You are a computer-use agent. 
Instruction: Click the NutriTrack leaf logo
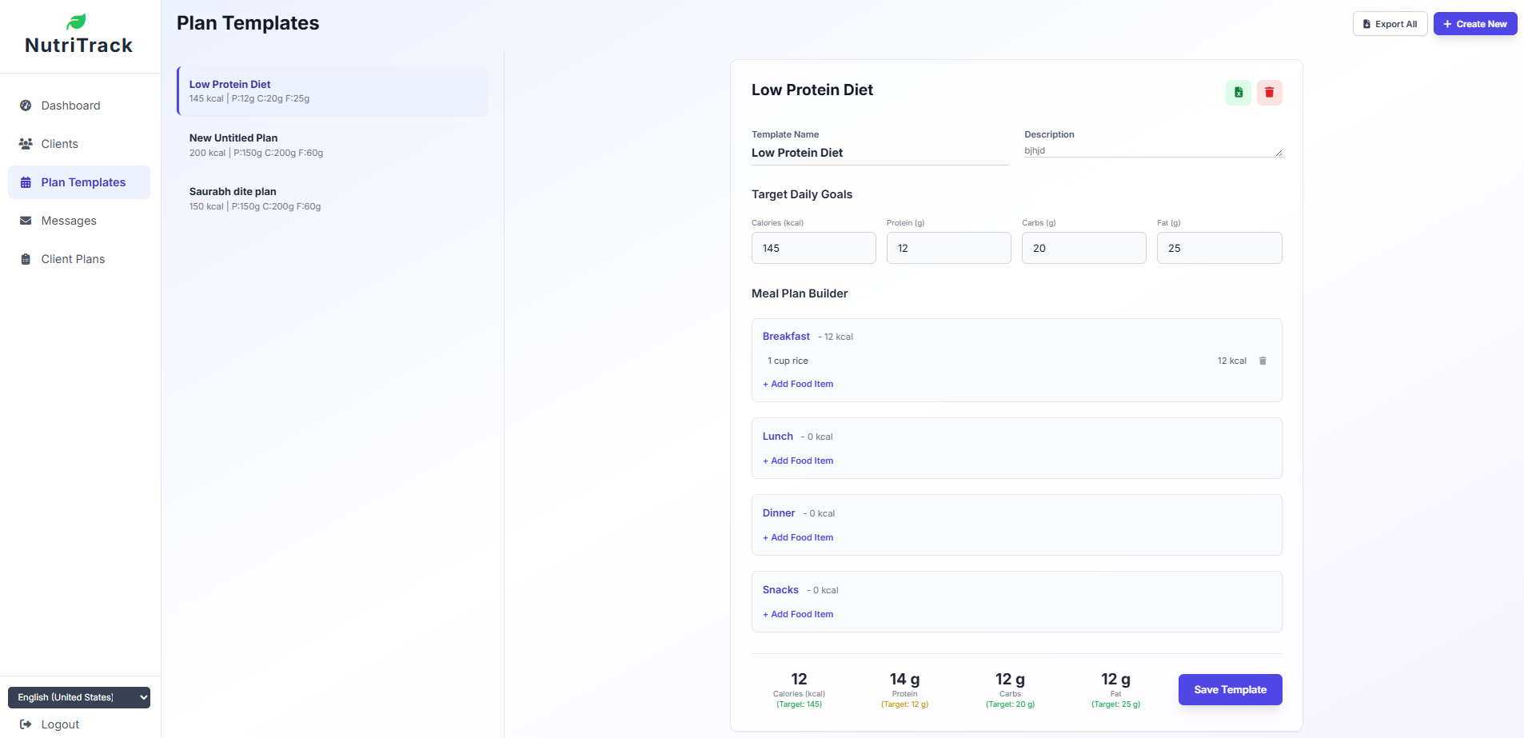pyautogui.click(x=77, y=22)
